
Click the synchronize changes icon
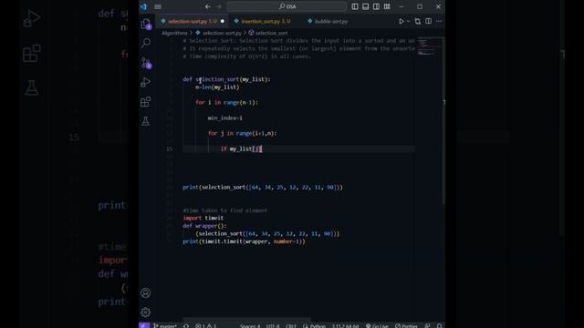pyautogui.click(x=186, y=326)
